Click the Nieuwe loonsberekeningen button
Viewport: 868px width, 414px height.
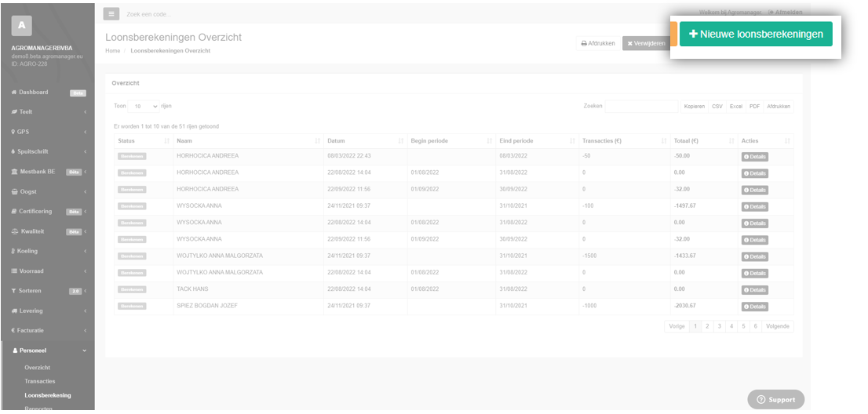click(x=756, y=34)
